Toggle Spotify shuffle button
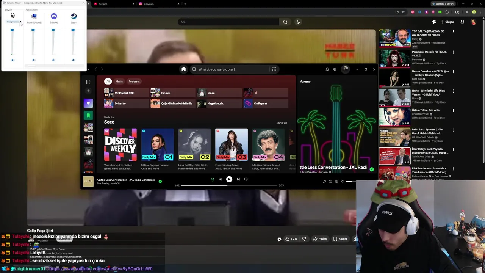 point(212,179)
